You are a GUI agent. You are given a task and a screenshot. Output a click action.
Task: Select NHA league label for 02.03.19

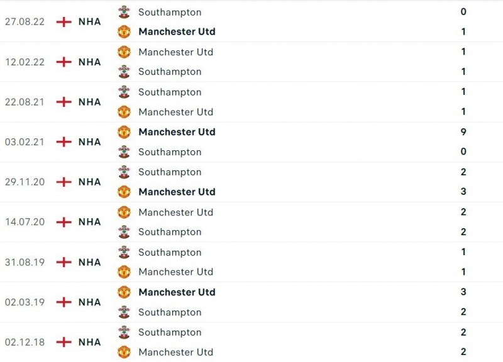89,302
